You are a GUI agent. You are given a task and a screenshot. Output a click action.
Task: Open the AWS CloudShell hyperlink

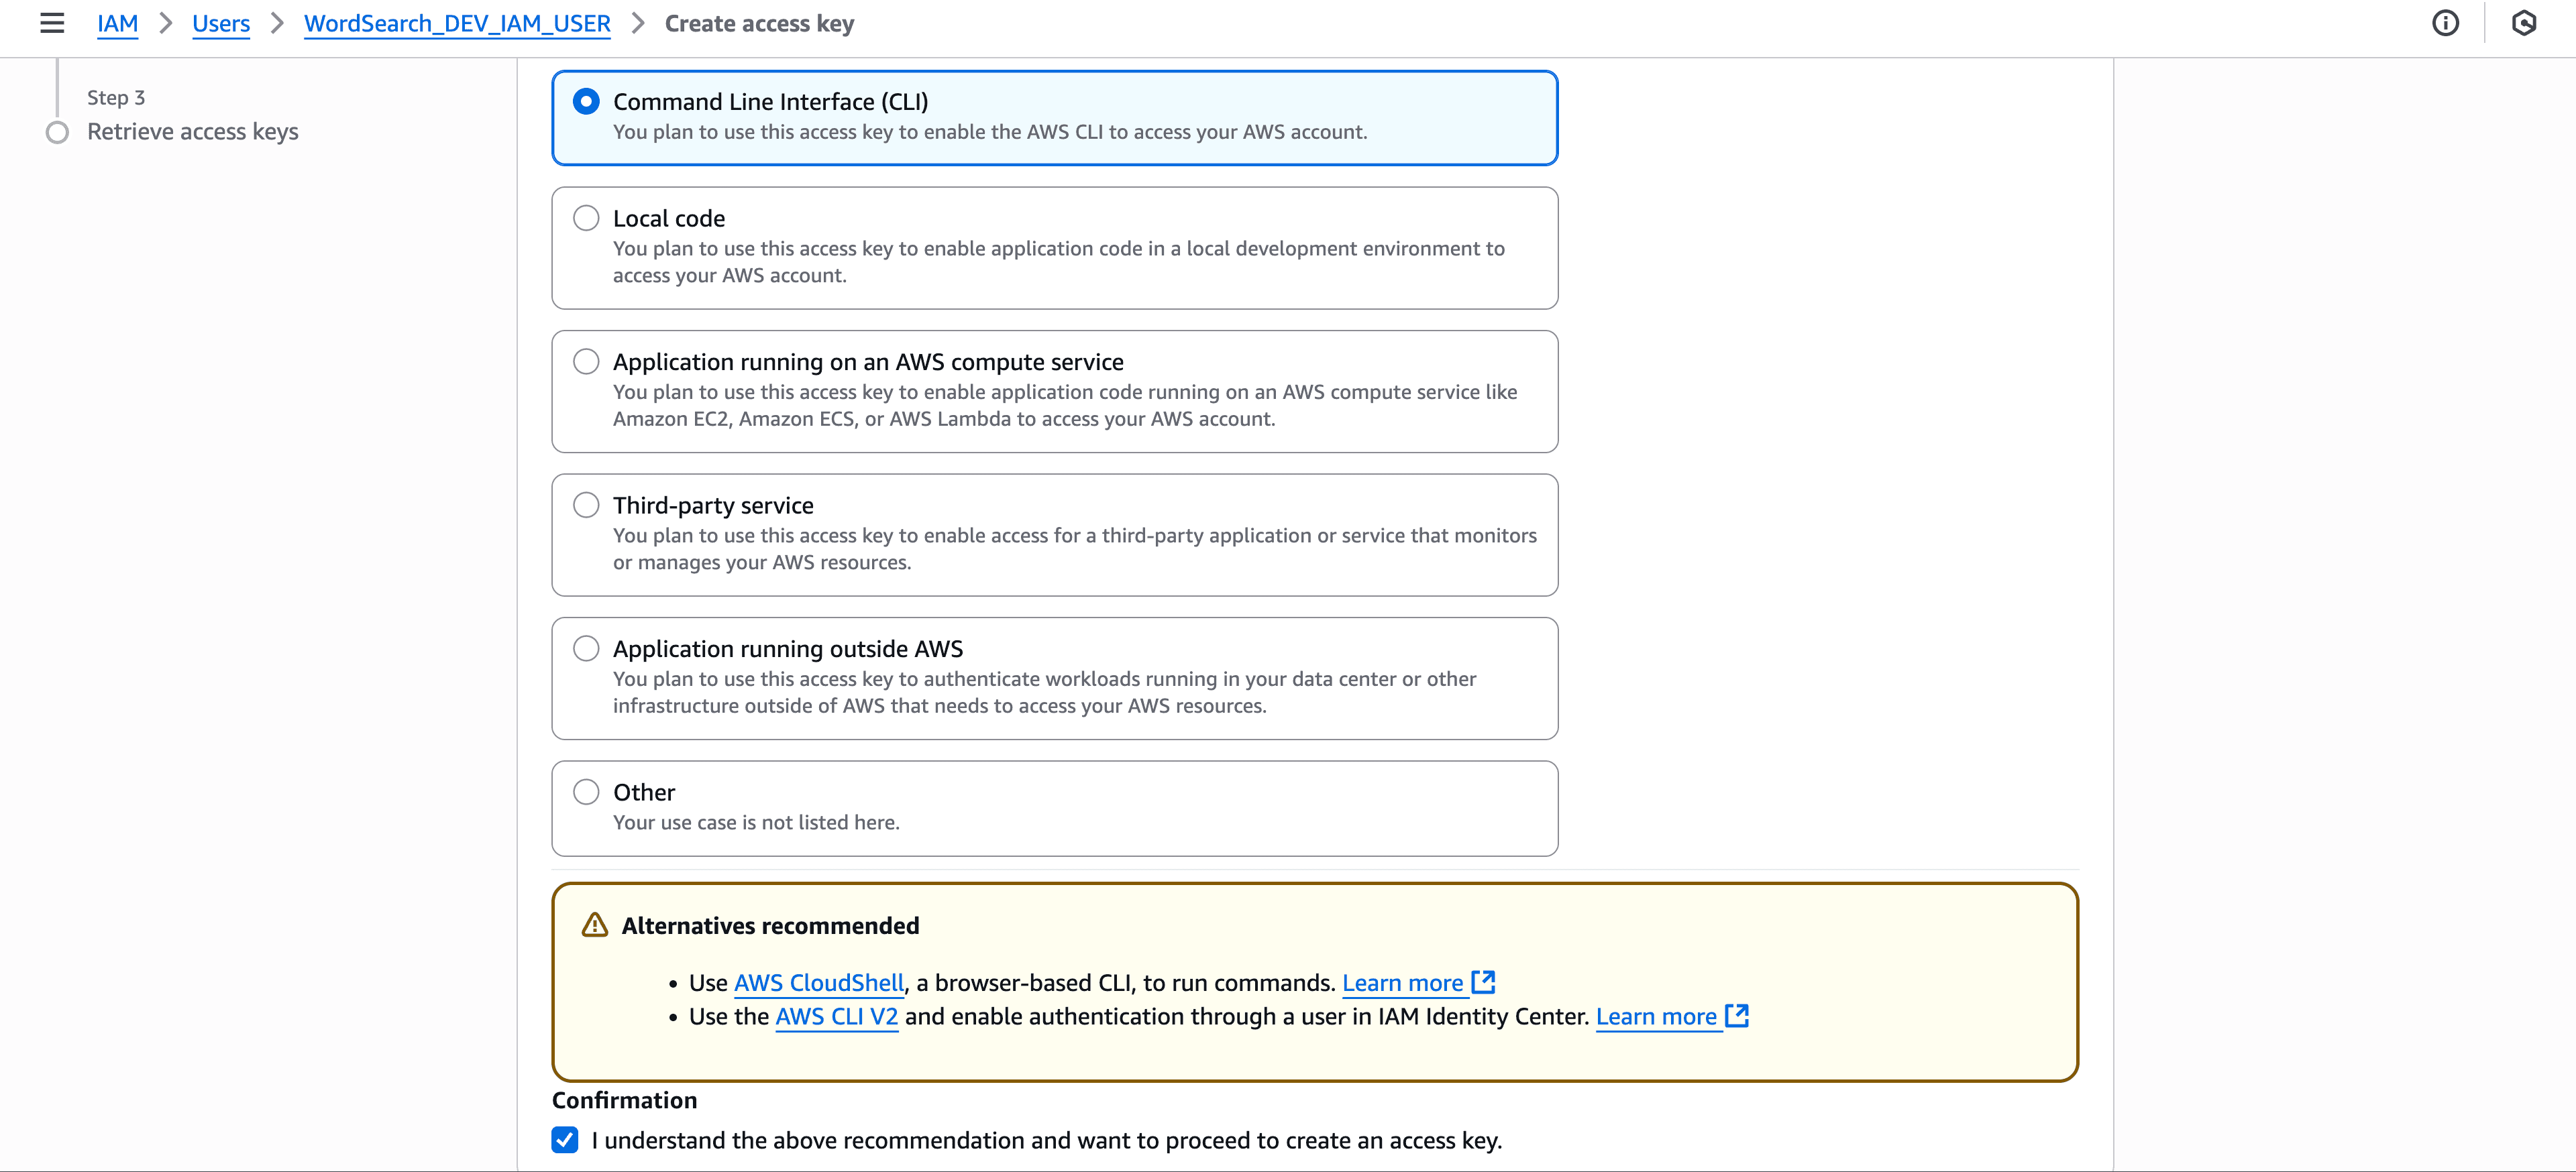[818, 981]
